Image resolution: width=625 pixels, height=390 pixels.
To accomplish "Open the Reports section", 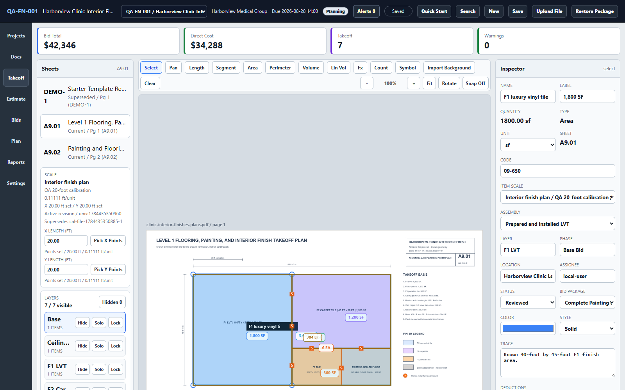I will 16,162.
